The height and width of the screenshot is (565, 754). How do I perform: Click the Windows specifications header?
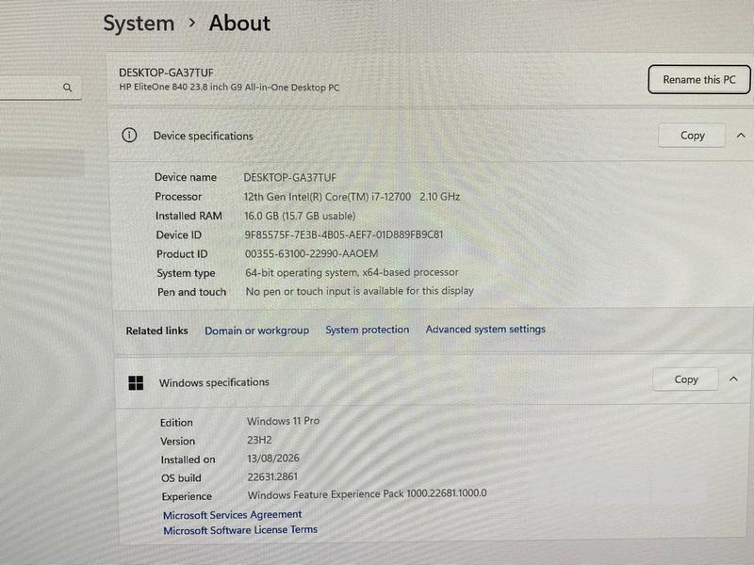[214, 382]
